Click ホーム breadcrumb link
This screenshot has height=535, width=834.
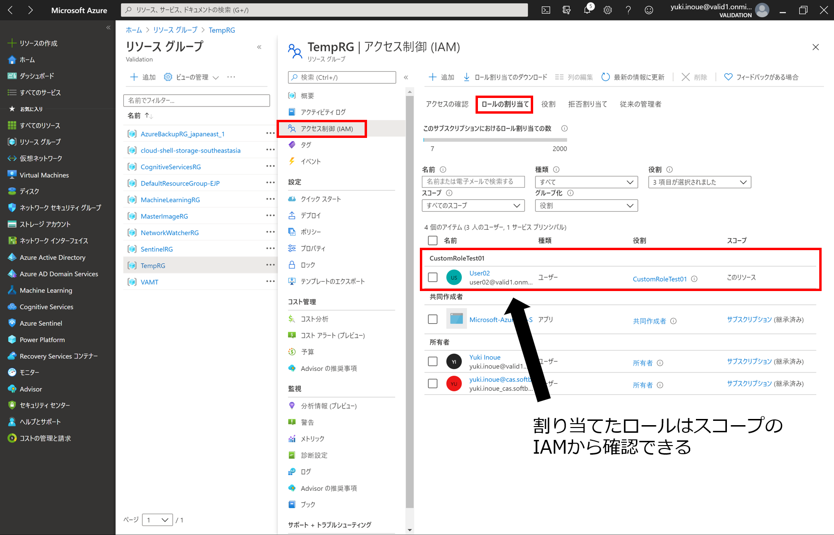(x=134, y=30)
